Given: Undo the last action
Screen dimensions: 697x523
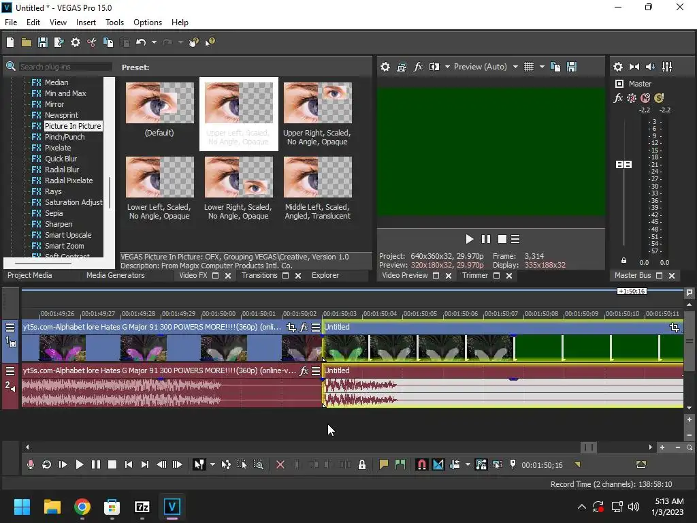Looking at the screenshot, I should (x=141, y=42).
